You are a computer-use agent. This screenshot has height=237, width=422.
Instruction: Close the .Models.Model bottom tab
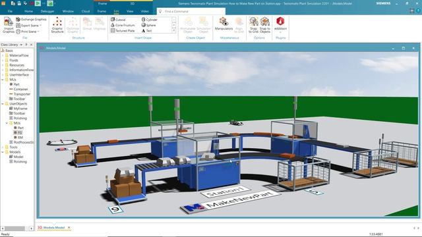tap(69, 228)
